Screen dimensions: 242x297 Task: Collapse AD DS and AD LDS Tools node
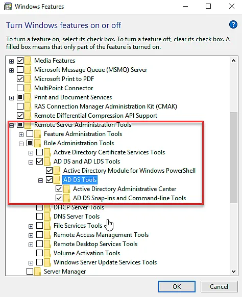[x=31, y=162]
